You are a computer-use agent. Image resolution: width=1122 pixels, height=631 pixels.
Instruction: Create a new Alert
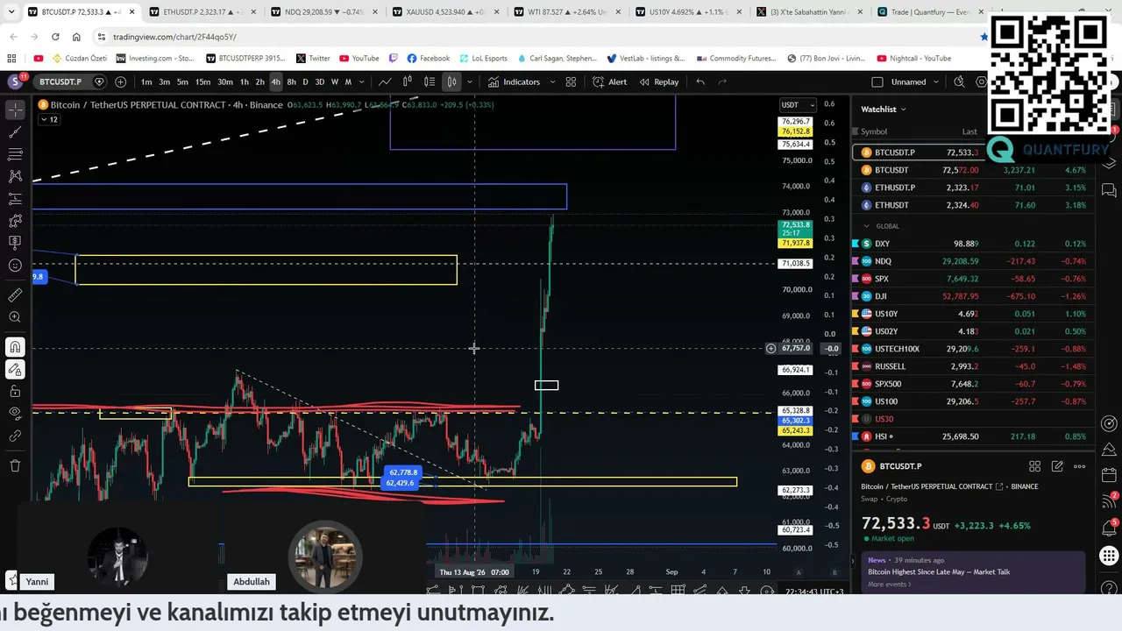(610, 82)
